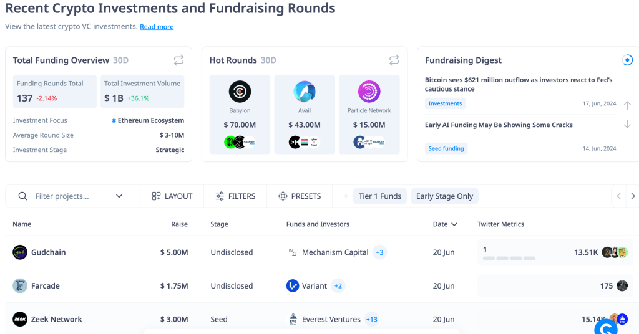The width and height of the screenshot is (639, 334).
Task: Toggle the Early Stage Only filter chip
Action: [444, 196]
